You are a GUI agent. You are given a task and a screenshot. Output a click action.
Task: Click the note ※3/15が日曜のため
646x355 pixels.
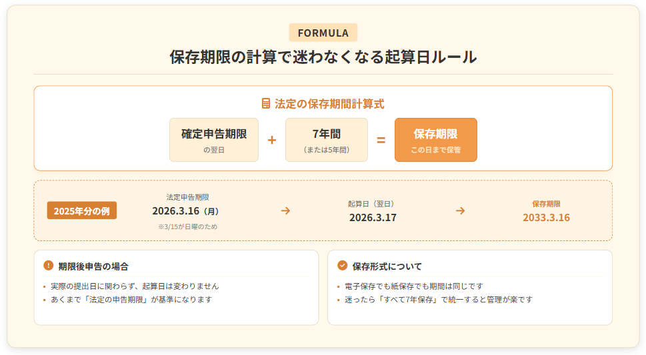coord(187,226)
